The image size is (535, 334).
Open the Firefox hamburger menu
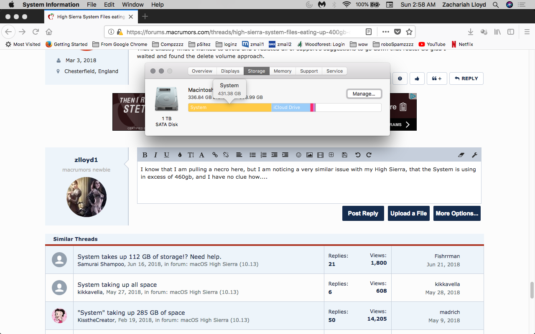click(527, 32)
